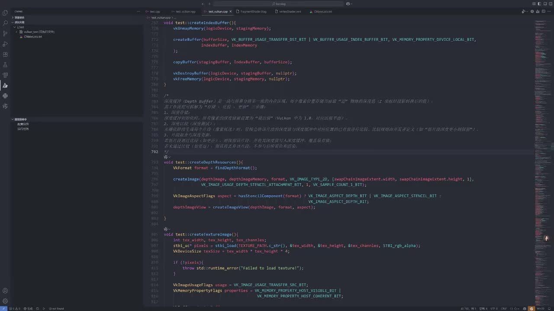Click the 配置任务 pinned command

[x=23, y=124]
